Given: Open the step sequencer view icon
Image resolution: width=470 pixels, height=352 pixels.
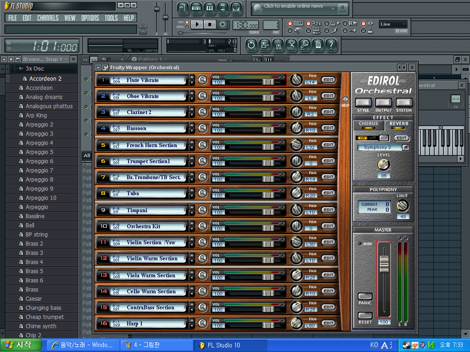Looking at the screenshot, I should coord(196,8).
